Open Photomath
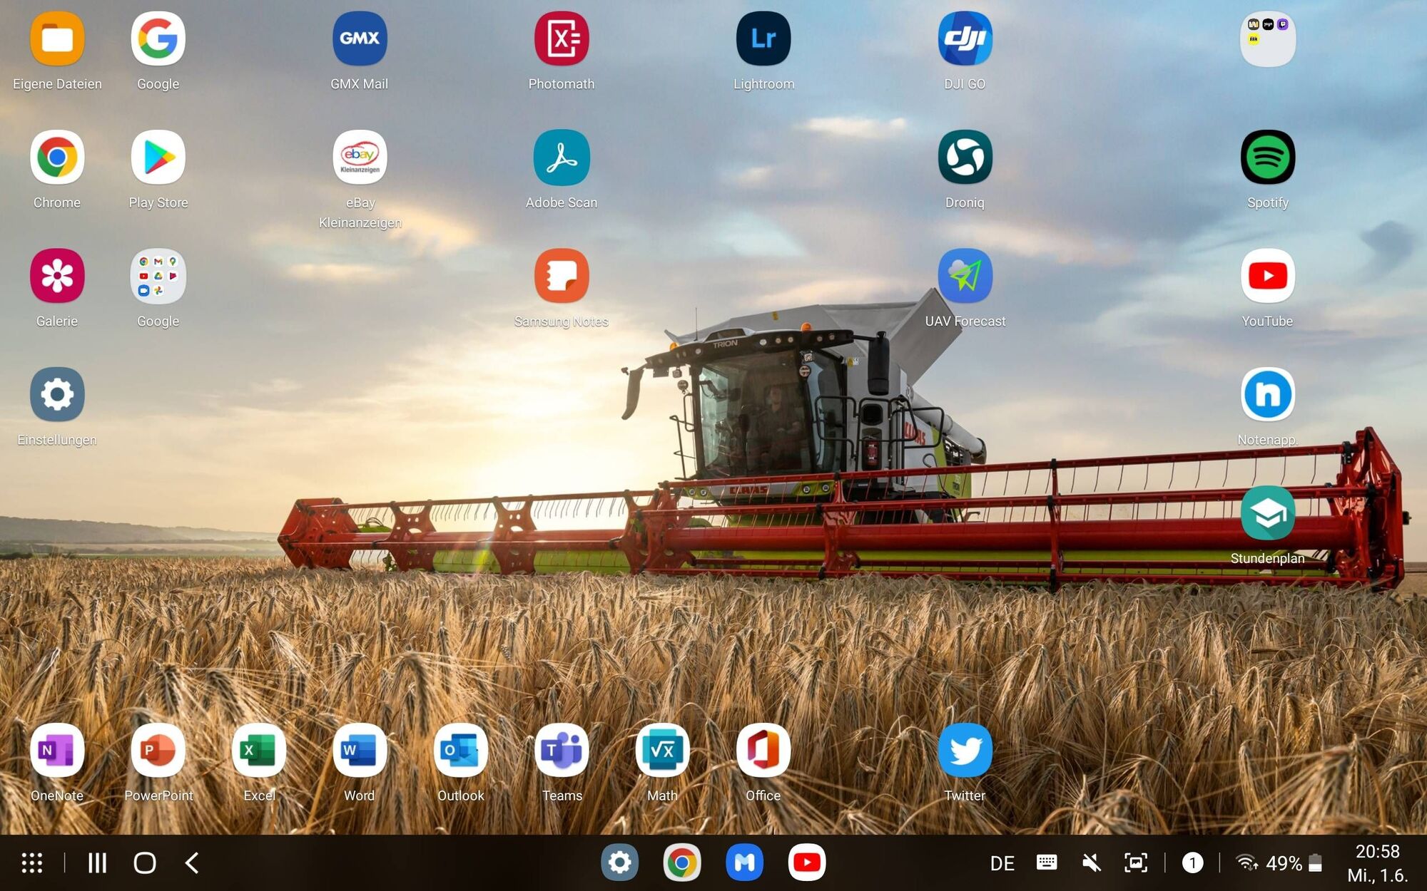1427x891 pixels. [x=562, y=39]
